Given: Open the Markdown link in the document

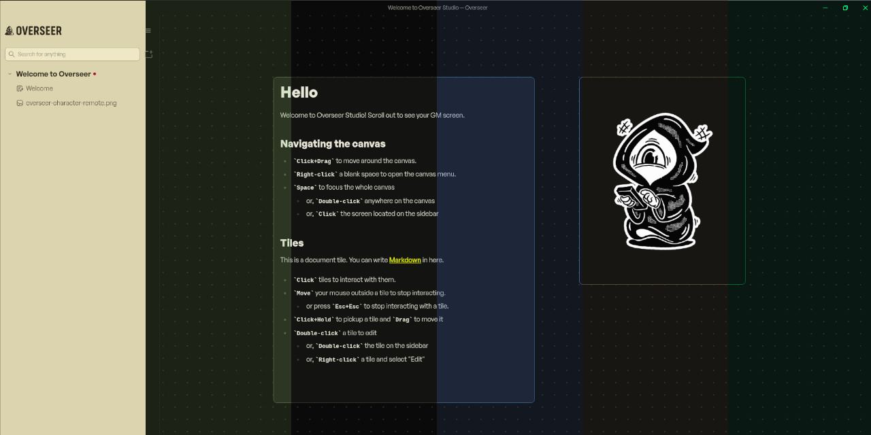Looking at the screenshot, I should pyautogui.click(x=405, y=260).
